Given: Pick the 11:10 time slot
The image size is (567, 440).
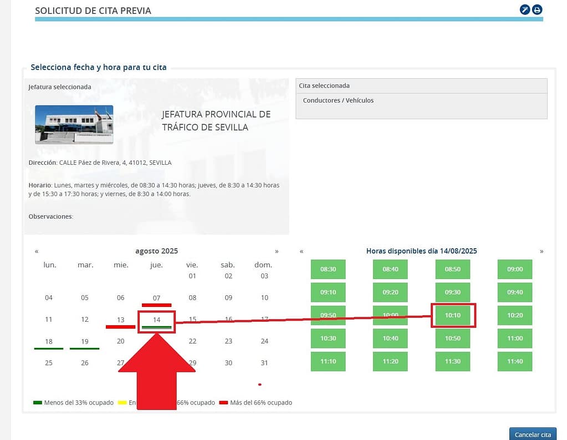Looking at the screenshot, I should tap(328, 361).
